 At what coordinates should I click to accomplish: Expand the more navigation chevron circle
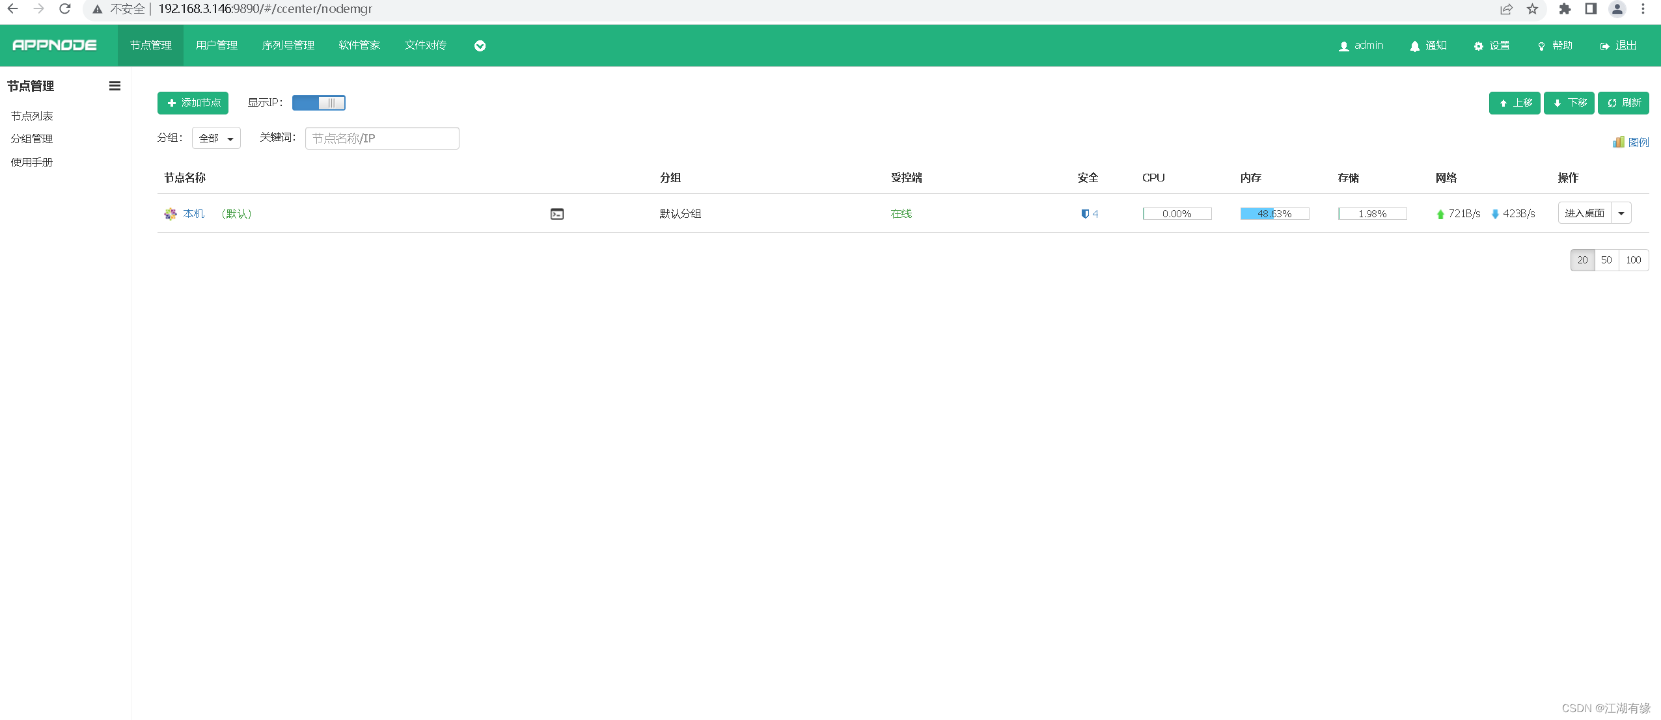[x=480, y=46]
